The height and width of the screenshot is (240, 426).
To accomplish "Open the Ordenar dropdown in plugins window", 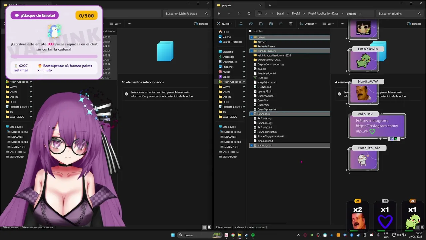I will click(x=308, y=24).
